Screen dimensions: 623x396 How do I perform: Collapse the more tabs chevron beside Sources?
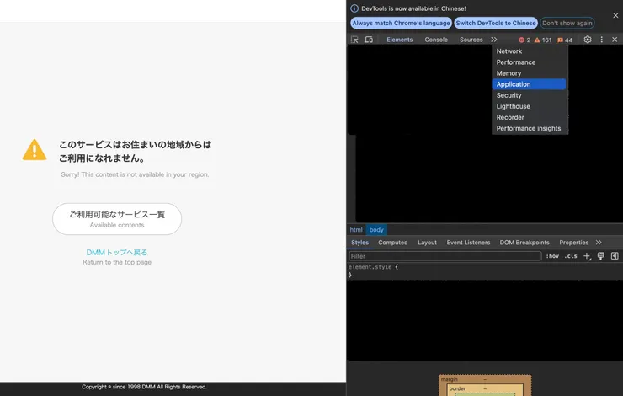(x=494, y=40)
